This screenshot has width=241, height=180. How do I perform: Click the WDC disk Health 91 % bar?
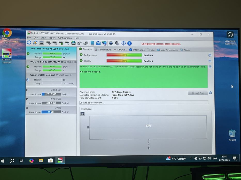coord(52,66)
